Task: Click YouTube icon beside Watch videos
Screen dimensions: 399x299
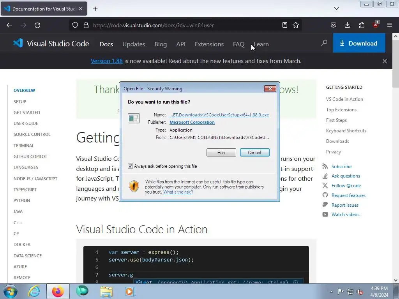Action: click(x=325, y=215)
